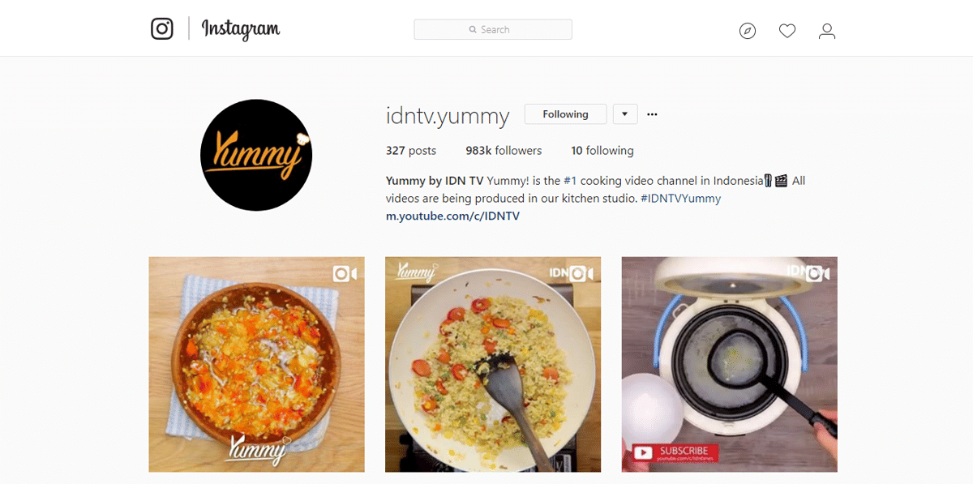
Task: Open the Yummy profile picture
Action: tap(256, 155)
